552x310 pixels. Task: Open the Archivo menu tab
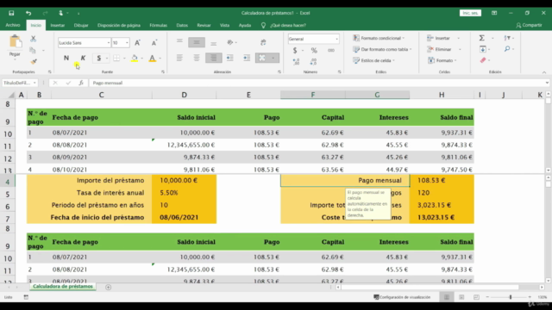point(13,25)
